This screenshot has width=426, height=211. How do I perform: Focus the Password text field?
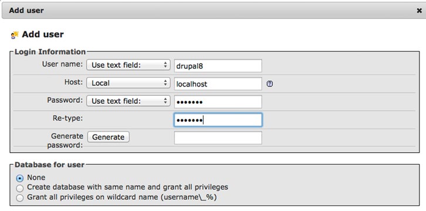pyautogui.click(x=218, y=102)
